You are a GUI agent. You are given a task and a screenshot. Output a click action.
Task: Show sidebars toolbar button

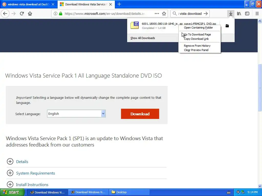coord(247,14)
